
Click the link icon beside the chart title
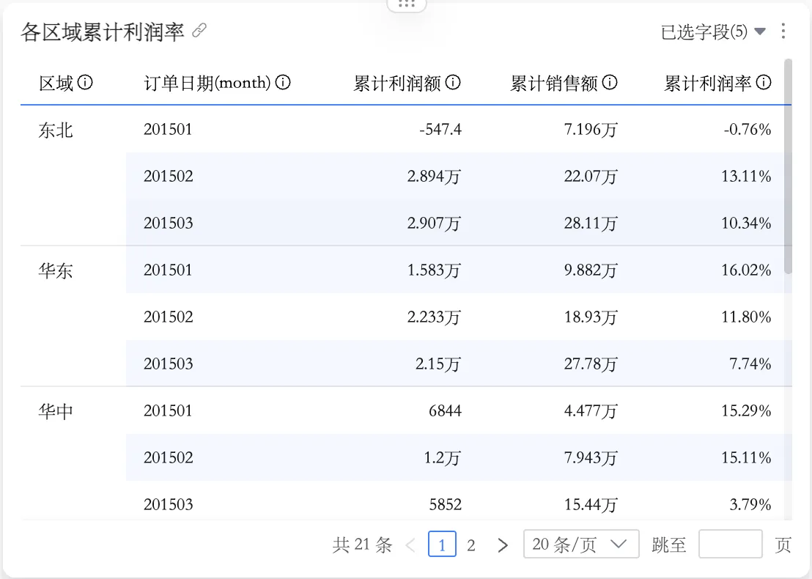pyautogui.click(x=199, y=31)
